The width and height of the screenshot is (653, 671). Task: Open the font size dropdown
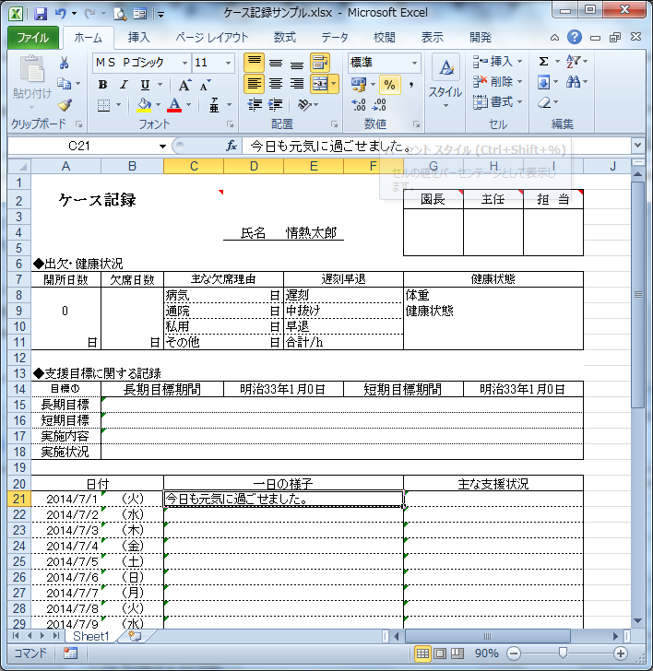point(228,63)
